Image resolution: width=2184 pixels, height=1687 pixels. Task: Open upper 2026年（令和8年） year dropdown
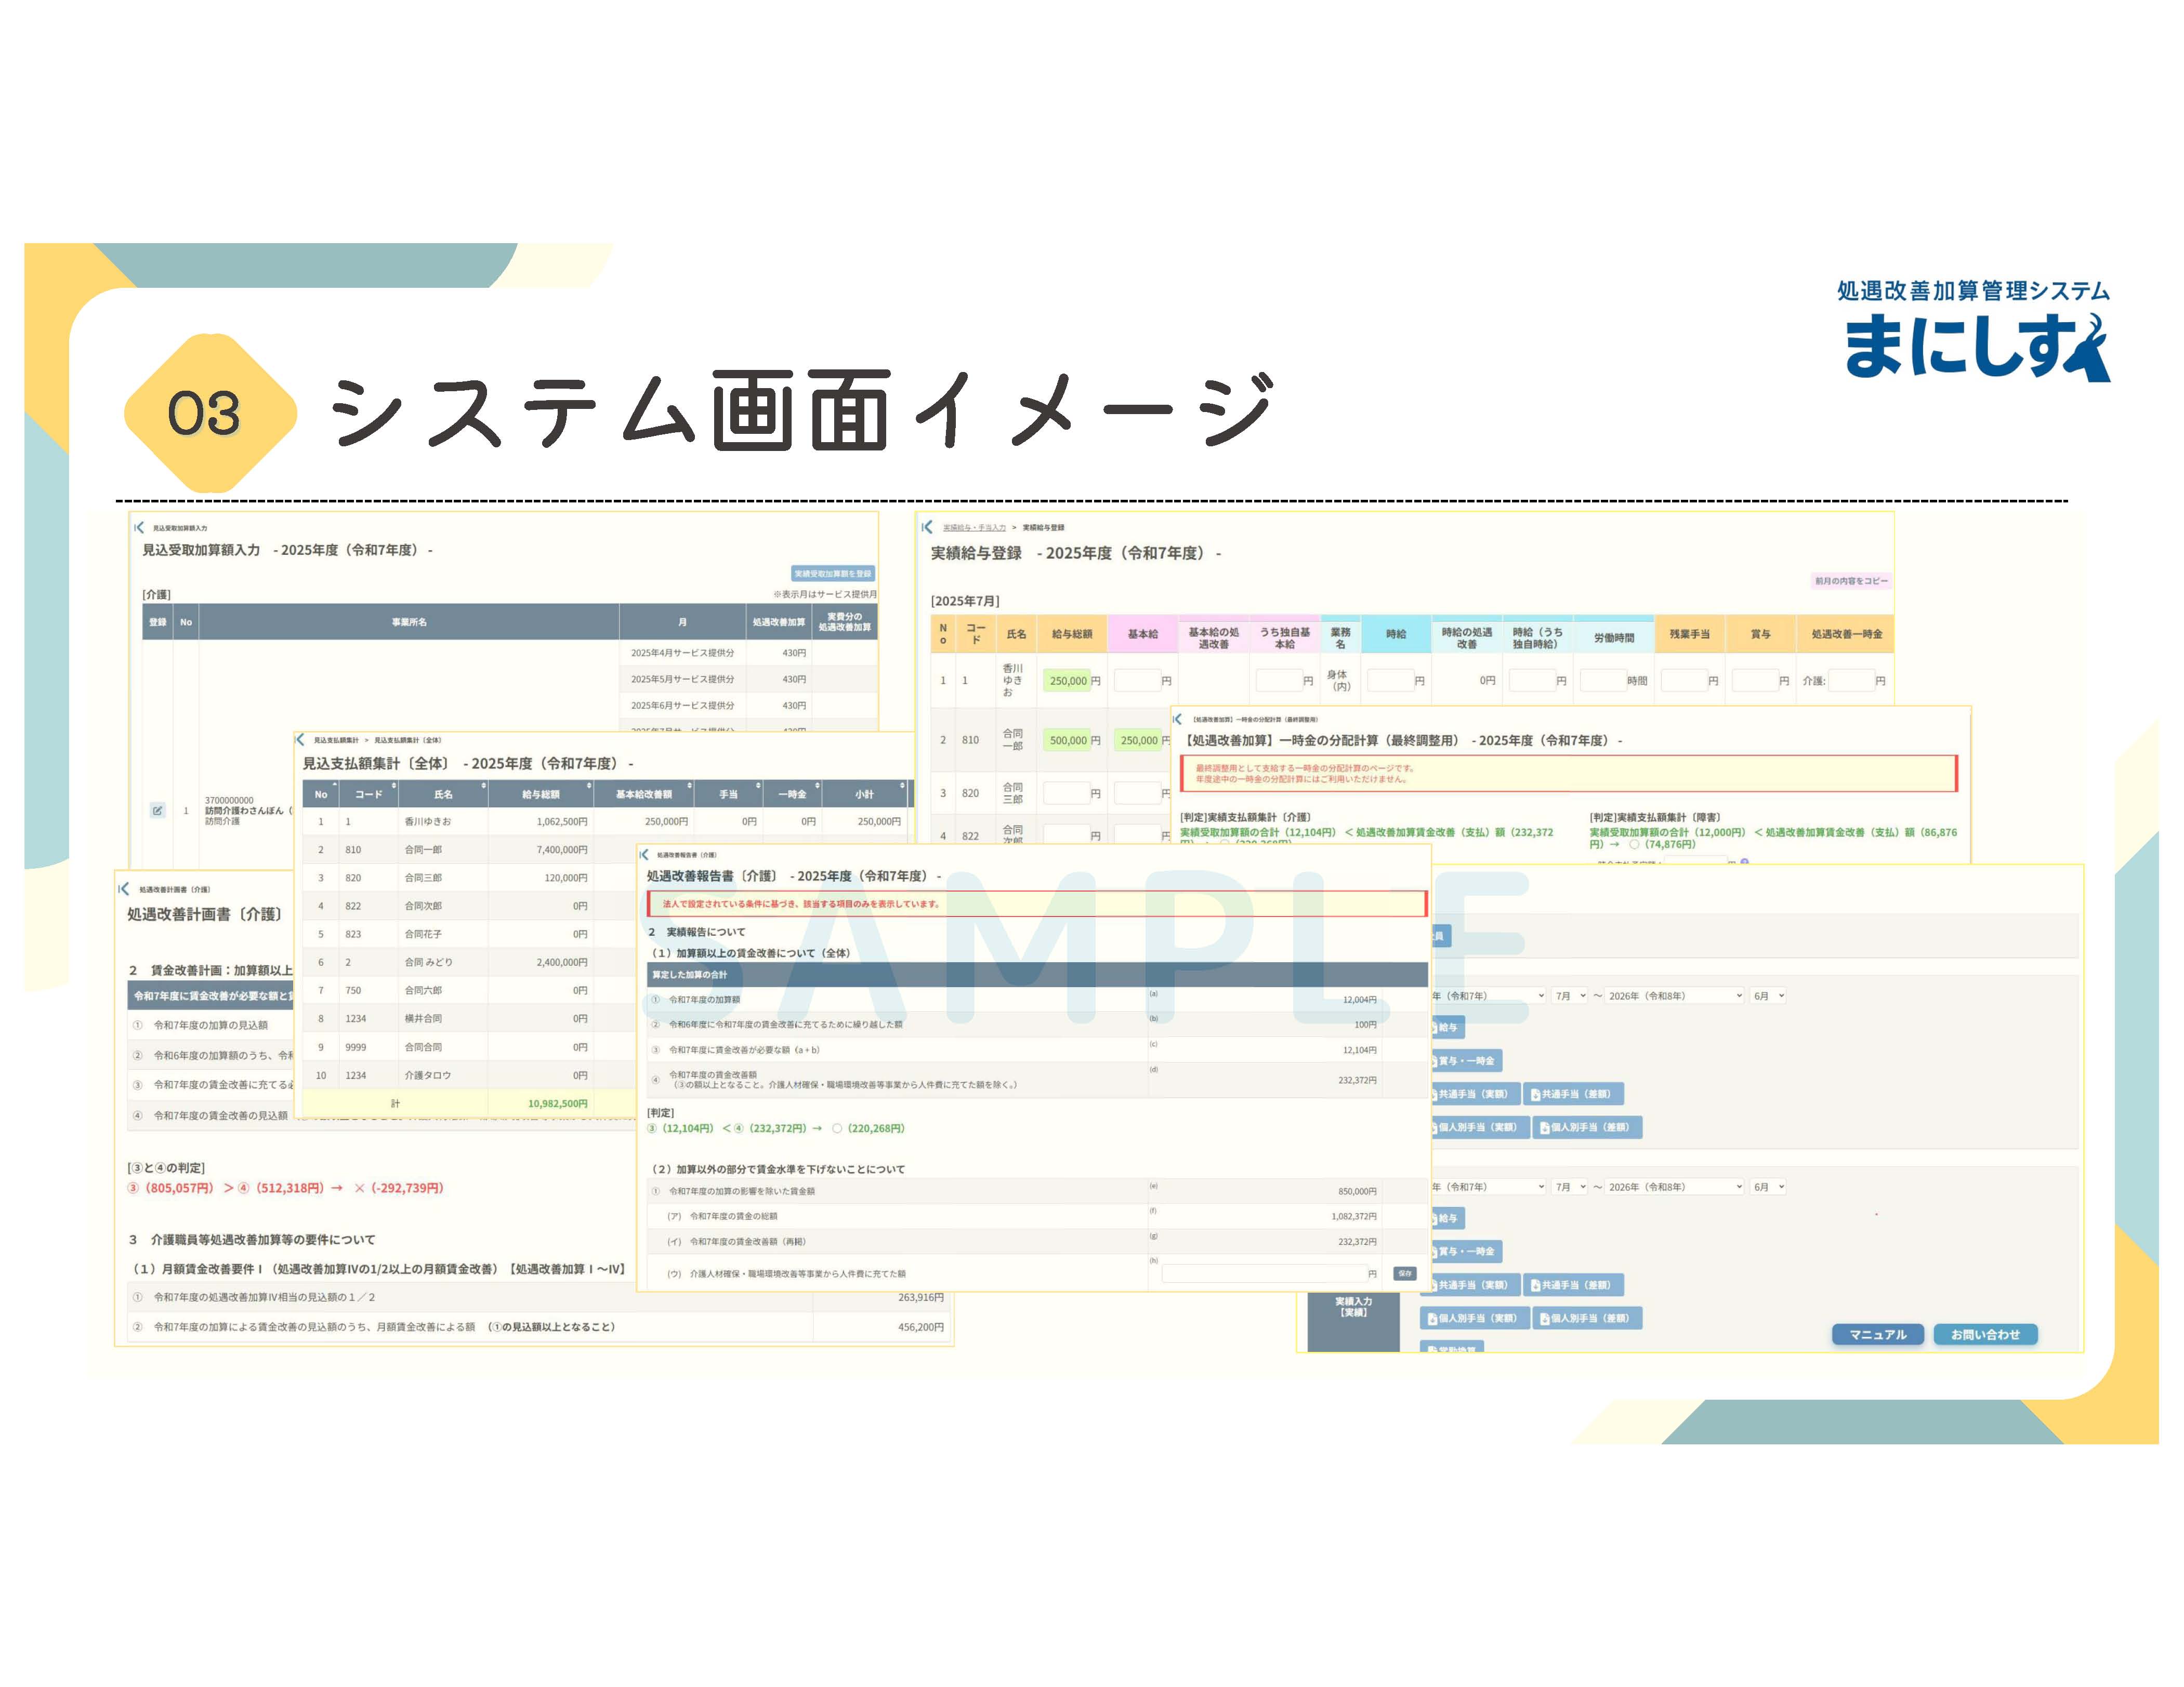1676,995
